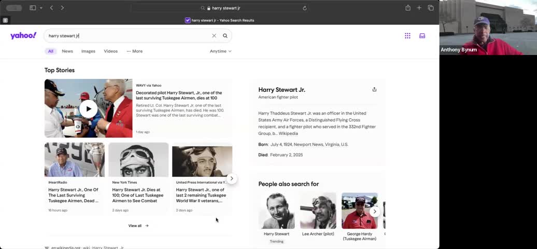Image resolution: width=537 pixels, height=249 pixels.
Task: Expand the More search categories menu
Action: coord(135,51)
